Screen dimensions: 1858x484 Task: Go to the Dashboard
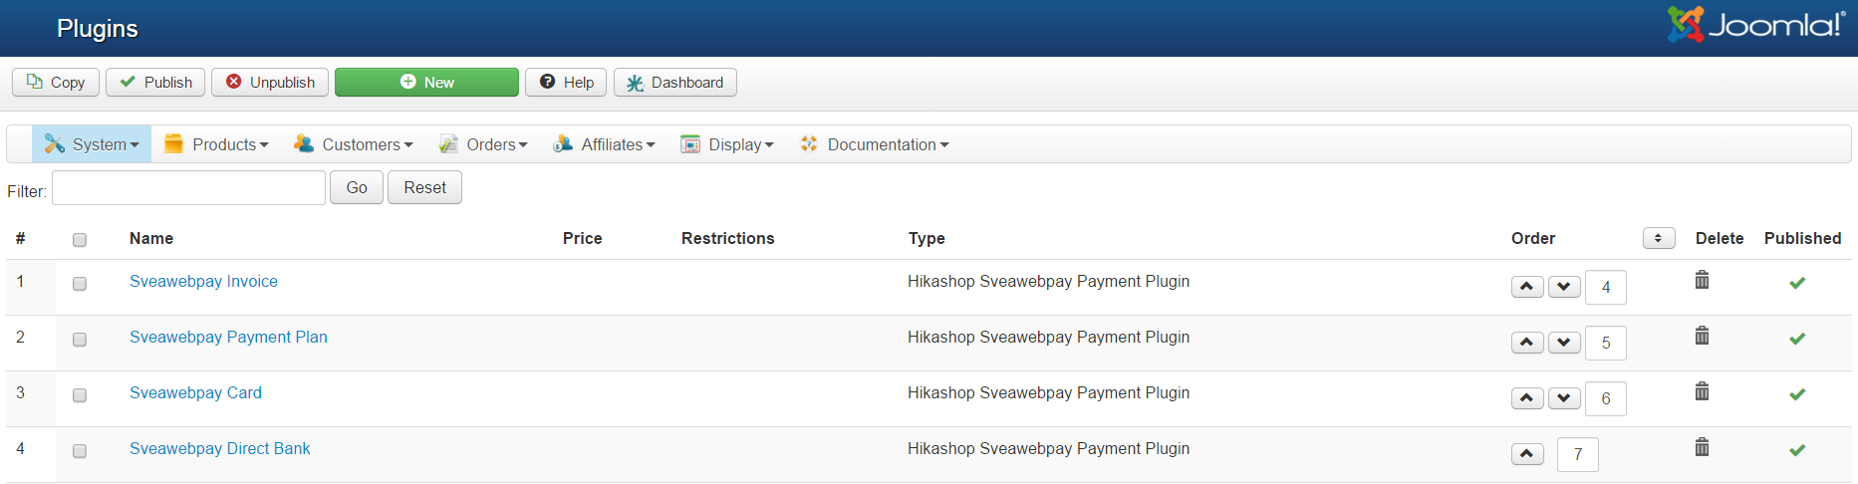coord(675,82)
